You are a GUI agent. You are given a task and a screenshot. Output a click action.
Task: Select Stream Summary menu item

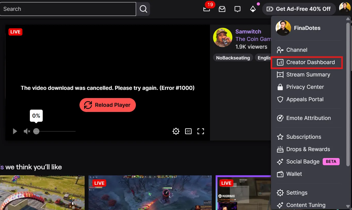click(308, 75)
